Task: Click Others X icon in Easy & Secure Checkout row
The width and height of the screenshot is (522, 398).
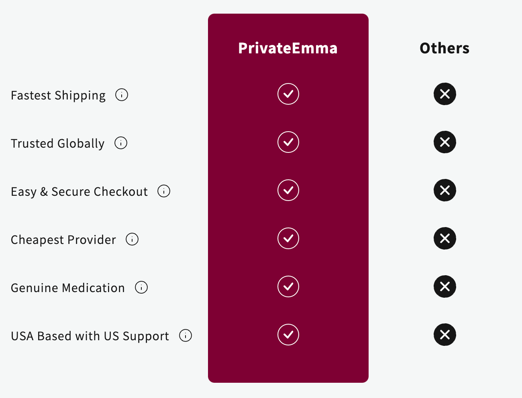Action: coord(445,190)
